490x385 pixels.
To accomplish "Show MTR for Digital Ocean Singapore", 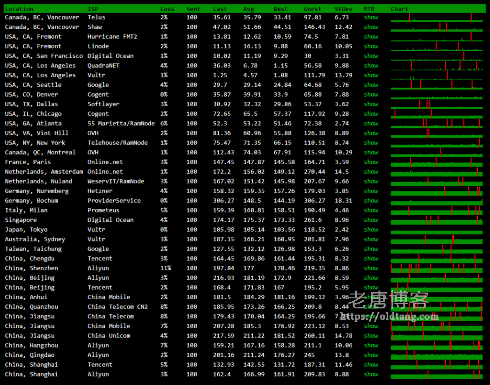I will tap(370, 220).
